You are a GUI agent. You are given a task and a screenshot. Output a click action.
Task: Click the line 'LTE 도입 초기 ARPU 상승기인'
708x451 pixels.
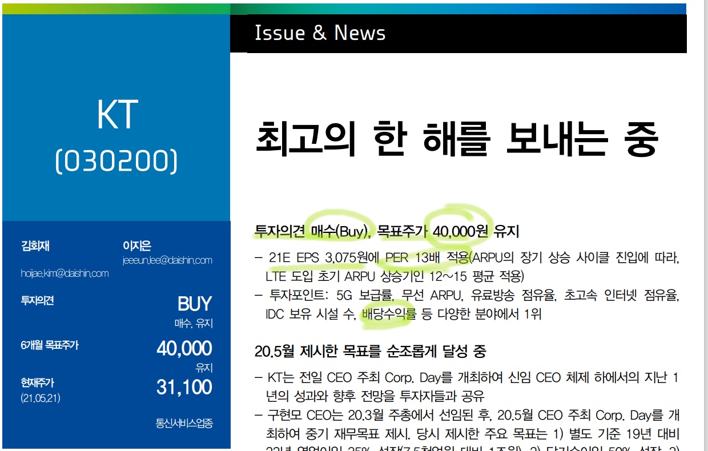pos(395,277)
